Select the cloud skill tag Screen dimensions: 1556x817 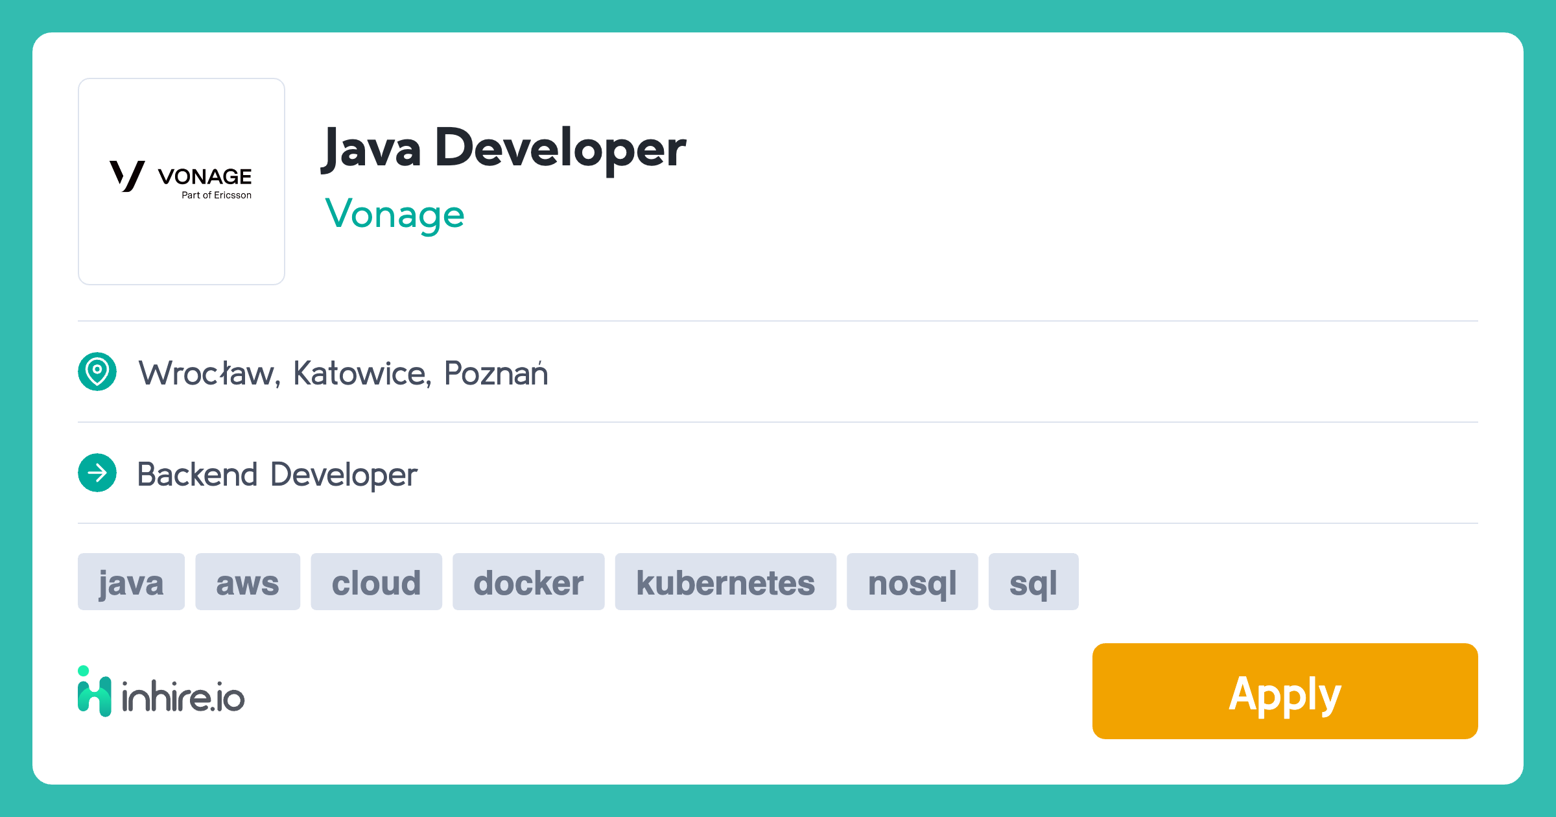[376, 582]
